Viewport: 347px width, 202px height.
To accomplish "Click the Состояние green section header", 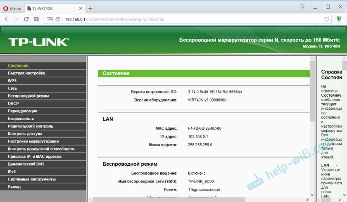I will pyautogui.click(x=204, y=74).
